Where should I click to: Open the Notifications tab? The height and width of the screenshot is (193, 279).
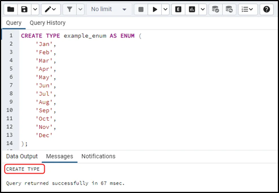tap(98, 156)
